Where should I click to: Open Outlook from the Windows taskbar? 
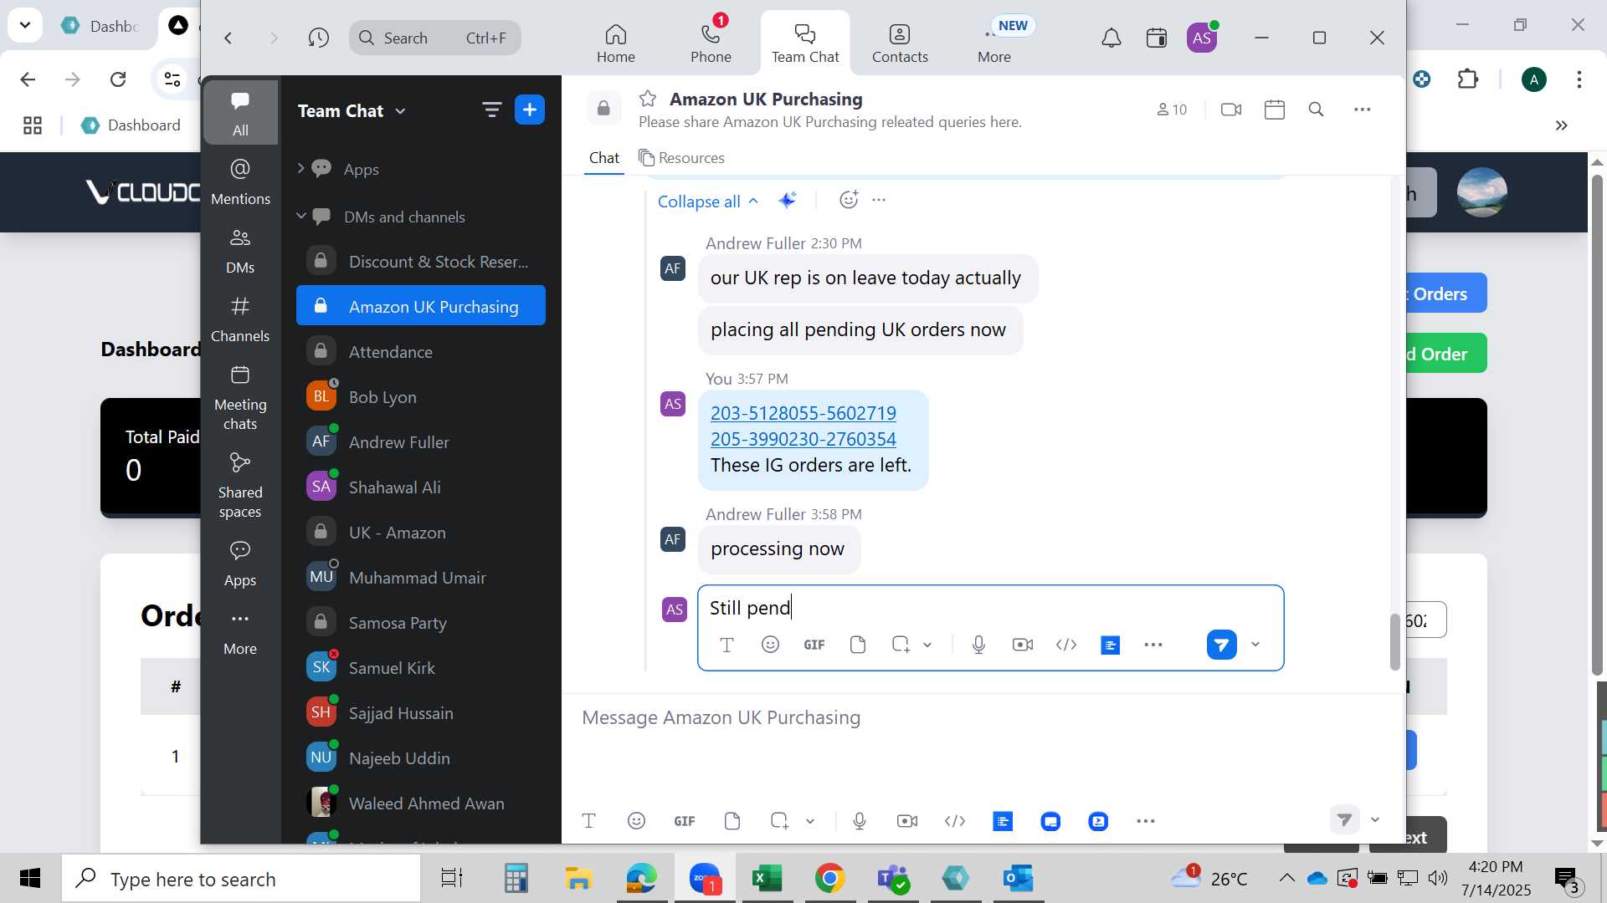coord(1018,879)
